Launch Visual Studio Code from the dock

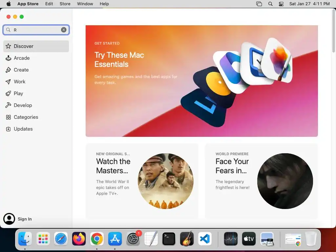[x=205, y=239]
